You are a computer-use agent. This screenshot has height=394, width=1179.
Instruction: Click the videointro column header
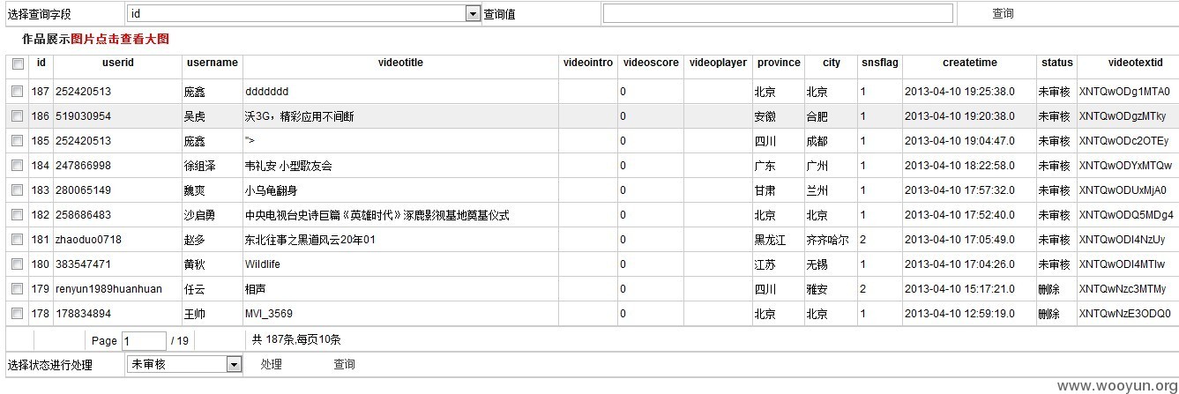pos(587,63)
